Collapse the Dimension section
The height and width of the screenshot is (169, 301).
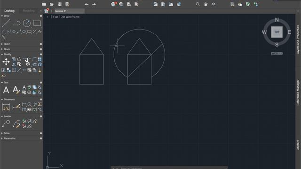pos(2,100)
